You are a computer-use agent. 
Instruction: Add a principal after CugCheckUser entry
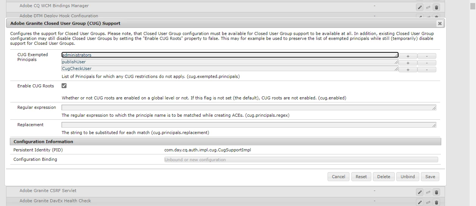point(408,70)
